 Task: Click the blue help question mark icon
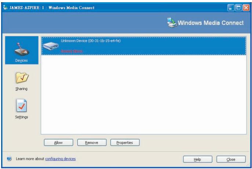pyautogui.click(x=9, y=159)
